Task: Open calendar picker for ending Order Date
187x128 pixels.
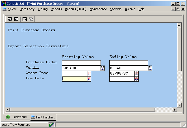Action: (137, 73)
